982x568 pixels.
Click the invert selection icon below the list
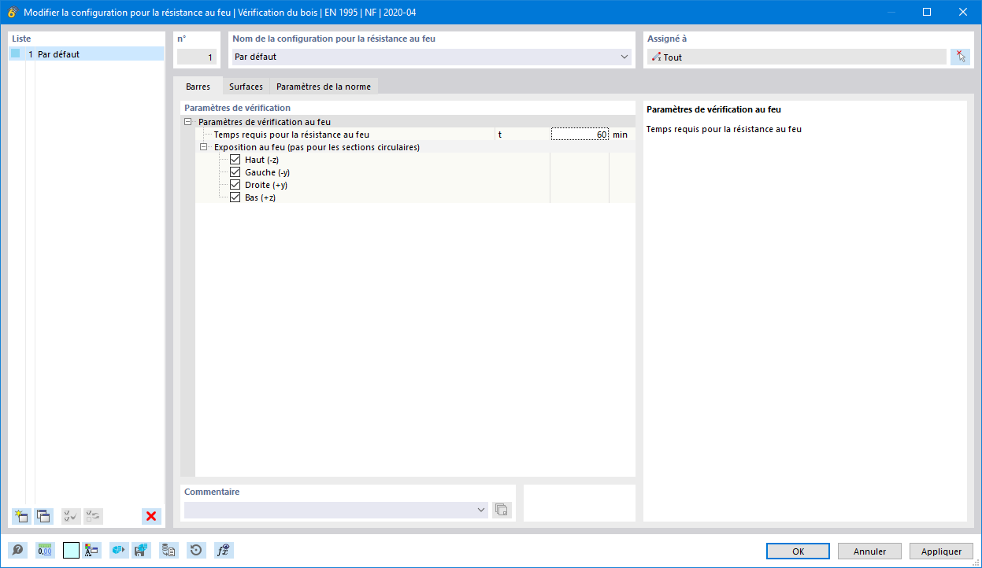pos(94,517)
